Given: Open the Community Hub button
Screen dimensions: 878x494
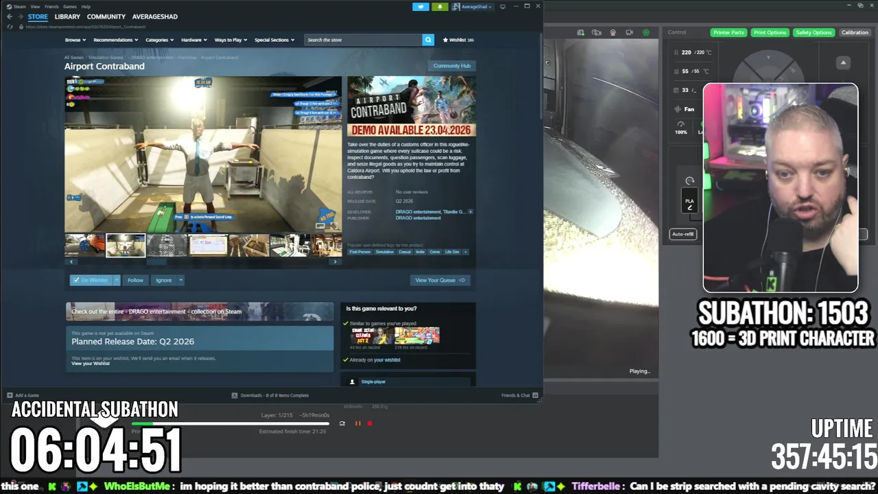Looking at the screenshot, I should pos(452,66).
